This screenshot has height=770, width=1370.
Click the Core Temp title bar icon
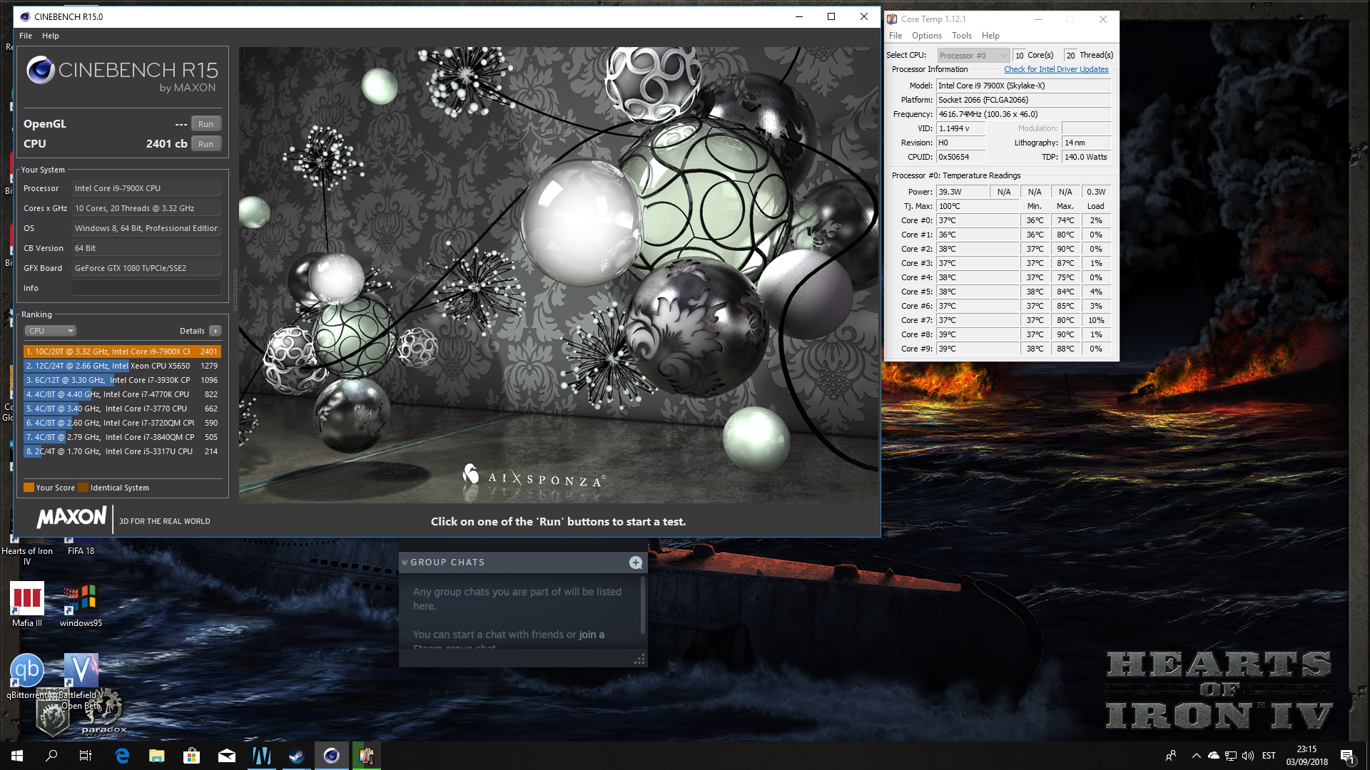tap(893, 19)
